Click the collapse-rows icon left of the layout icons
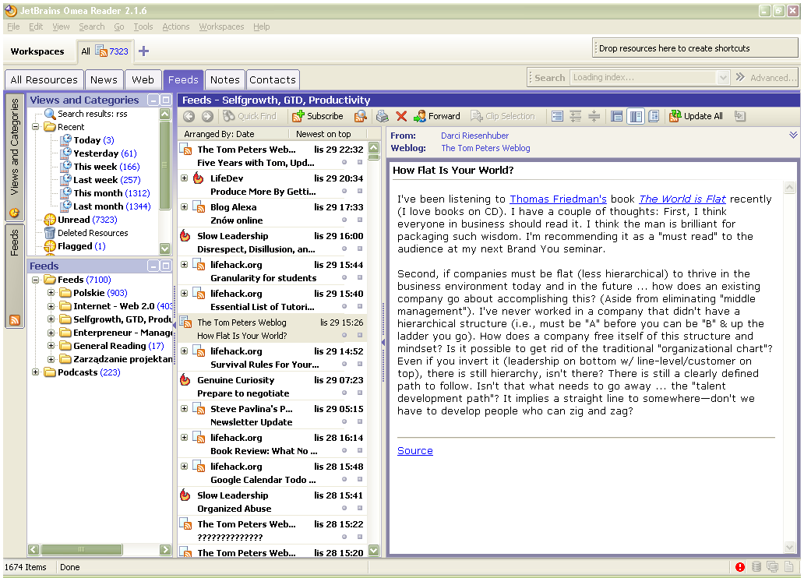804x578 pixels. coord(594,116)
